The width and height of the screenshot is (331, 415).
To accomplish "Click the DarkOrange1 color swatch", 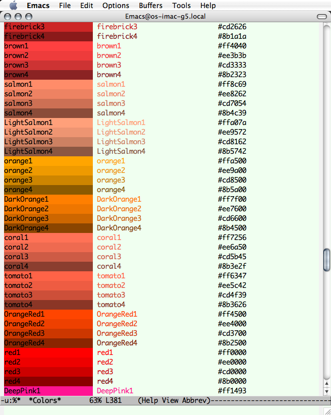I will point(48,199).
